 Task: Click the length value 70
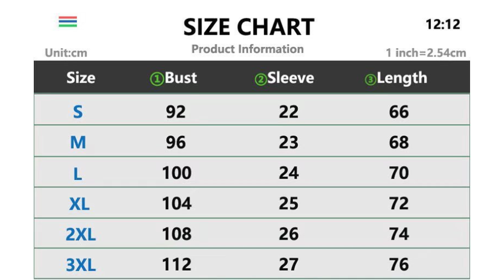pyautogui.click(x=399, y=173)
